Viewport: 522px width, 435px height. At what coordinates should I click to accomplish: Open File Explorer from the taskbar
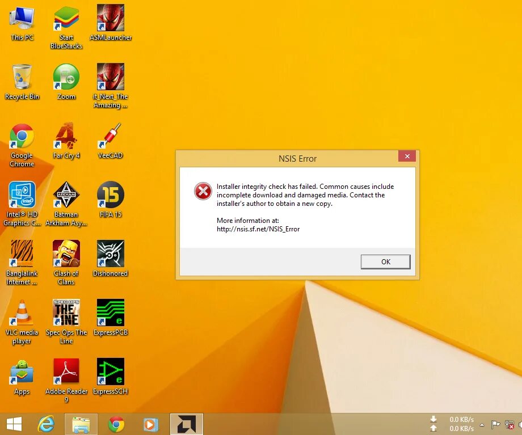pos(81,424)
